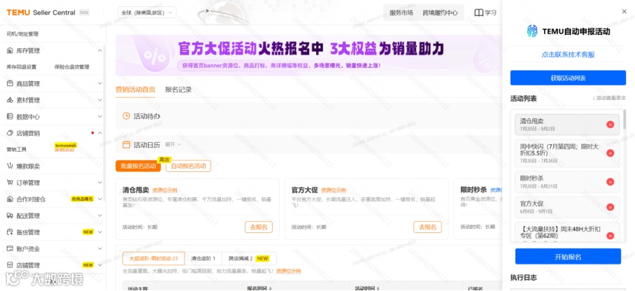
Task: Open the 全球(除美国,欧区) region dropdown
Action: pos(147,13)
